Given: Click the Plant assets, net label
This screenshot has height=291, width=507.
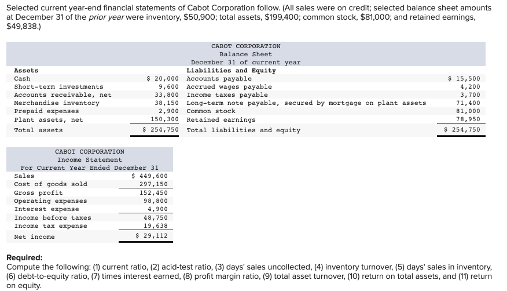Looking at the screenshot, I should [x=49, y=120].
